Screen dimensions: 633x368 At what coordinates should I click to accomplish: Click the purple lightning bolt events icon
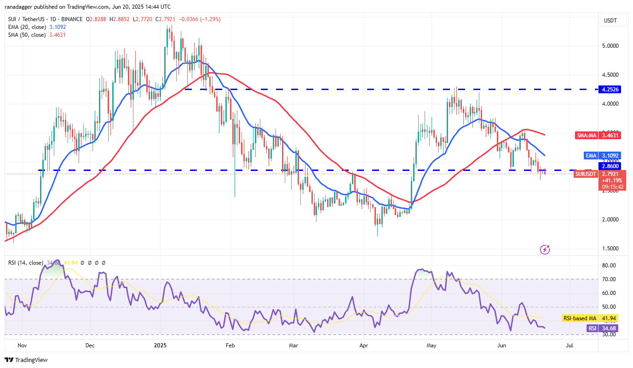pos(545,249)
